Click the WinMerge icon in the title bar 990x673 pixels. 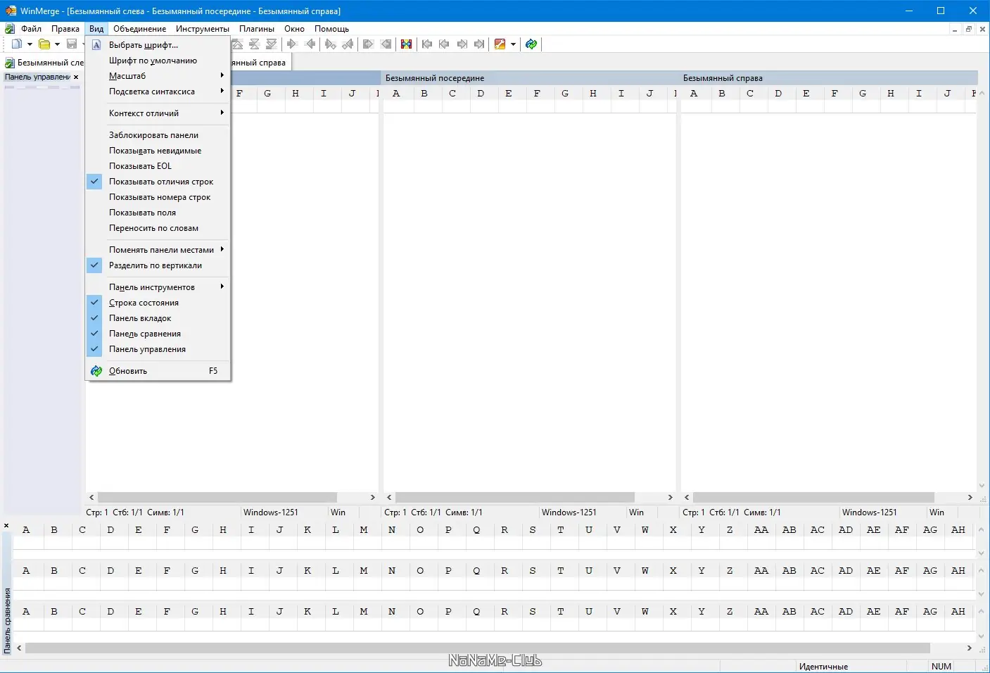pos(11,11)
